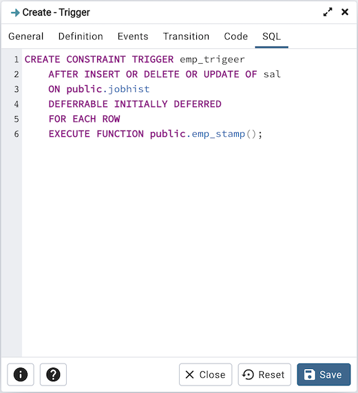
Task: Click line number 6 in the gutter
Action: [17, 134]
